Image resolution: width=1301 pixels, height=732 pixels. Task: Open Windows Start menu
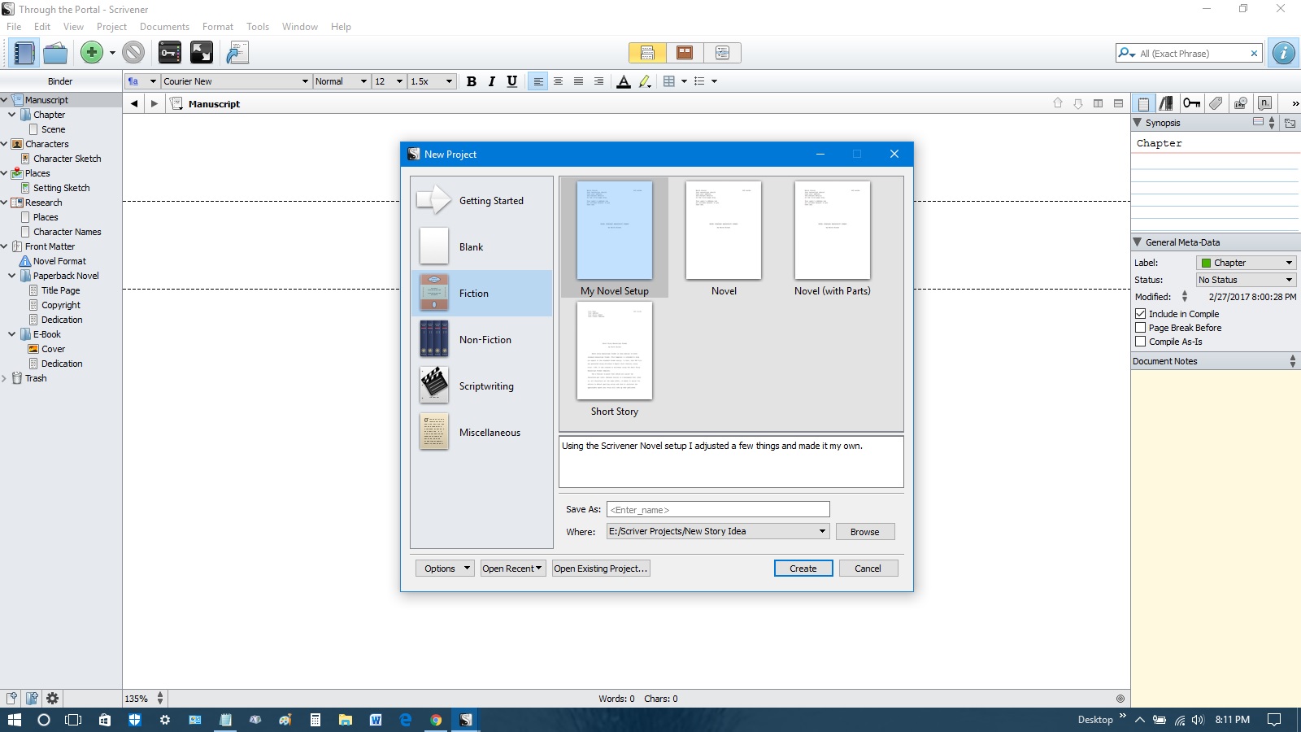pyautogui.click(x=15, y=720)
